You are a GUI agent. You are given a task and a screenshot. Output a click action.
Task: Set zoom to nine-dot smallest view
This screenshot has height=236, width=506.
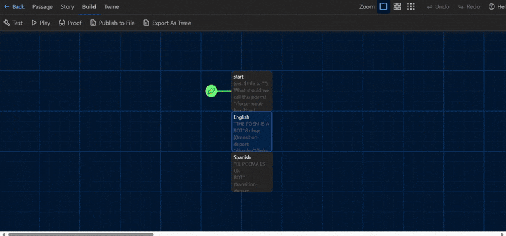(411, 6)
